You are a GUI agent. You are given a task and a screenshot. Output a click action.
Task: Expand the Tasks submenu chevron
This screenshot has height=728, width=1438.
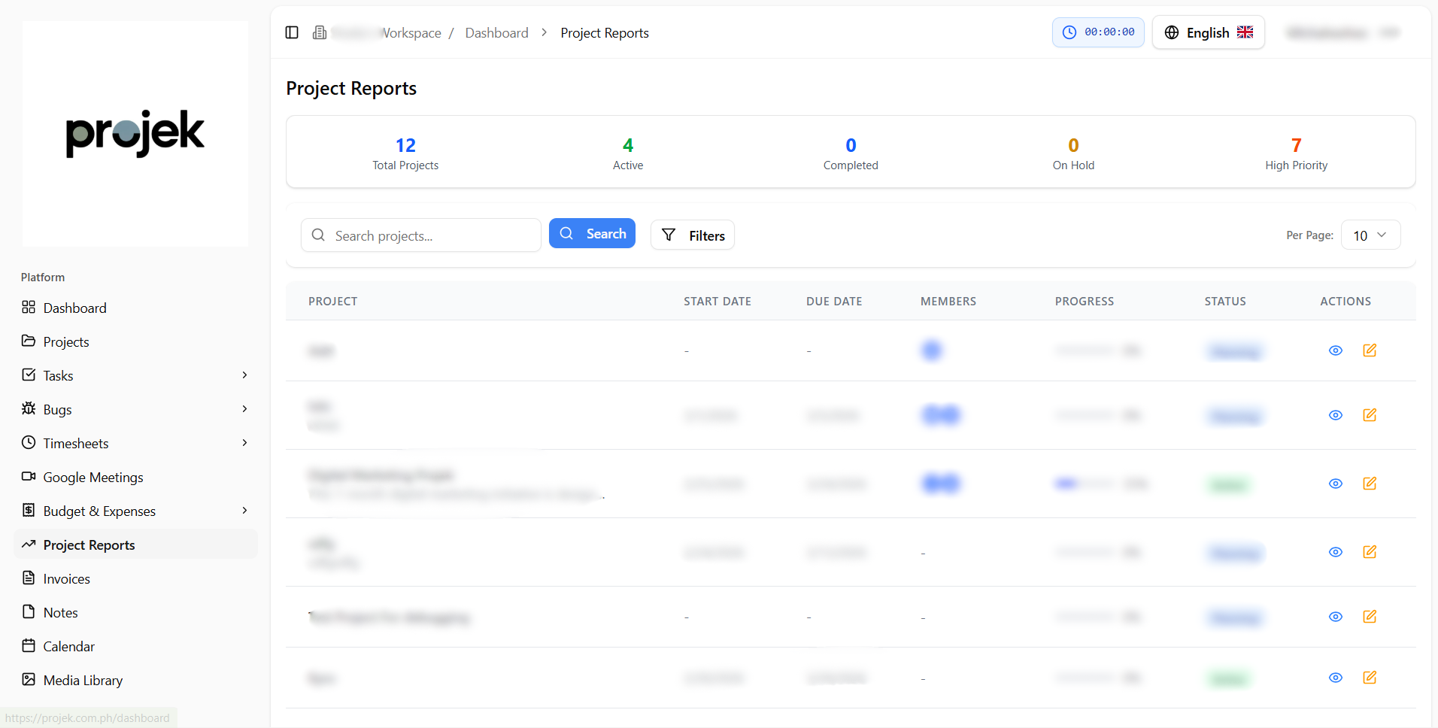click(244, 375)
